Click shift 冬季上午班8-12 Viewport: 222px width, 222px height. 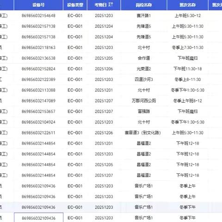point(187,101)
